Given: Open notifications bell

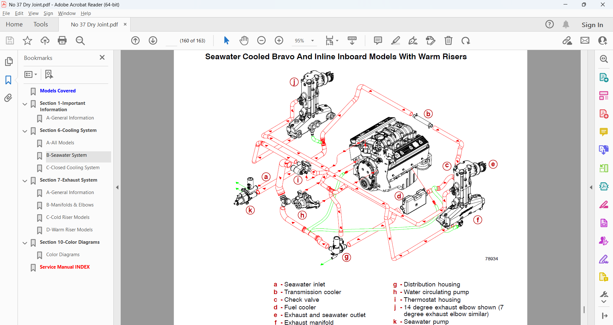Looking at the screenshot, I should pyautogui.click(x=566, y=24).
